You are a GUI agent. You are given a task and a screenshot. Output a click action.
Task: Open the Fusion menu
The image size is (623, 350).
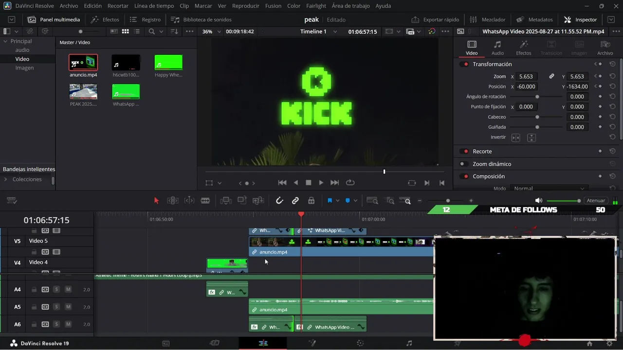(273, 6)
